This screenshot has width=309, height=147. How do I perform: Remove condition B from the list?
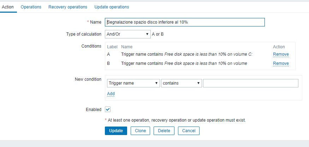281,63
